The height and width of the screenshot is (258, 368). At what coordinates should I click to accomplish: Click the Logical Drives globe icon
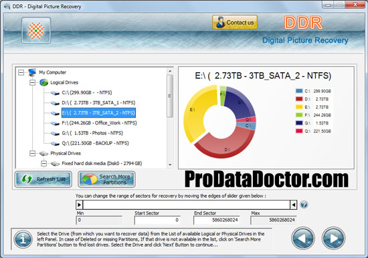tap(43, 82)
